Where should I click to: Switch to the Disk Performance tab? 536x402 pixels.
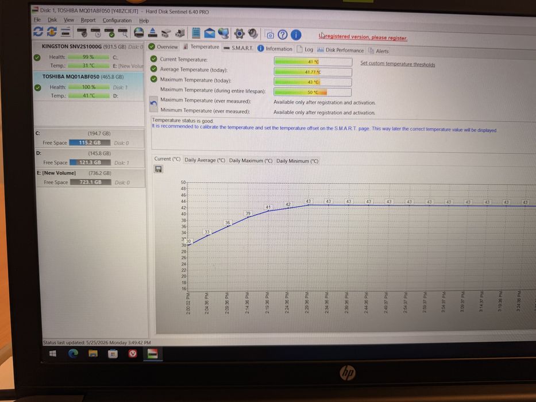point(341,51)
